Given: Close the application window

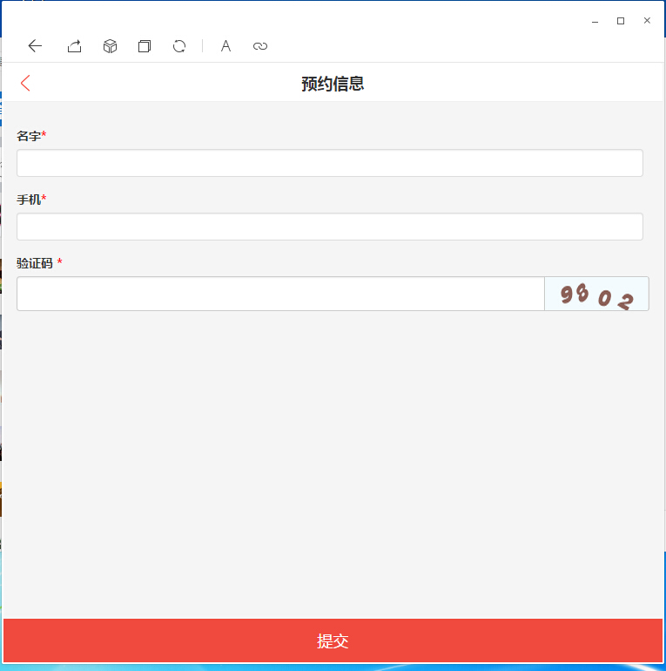Looking at the screenshot, I should click(647, 21).
